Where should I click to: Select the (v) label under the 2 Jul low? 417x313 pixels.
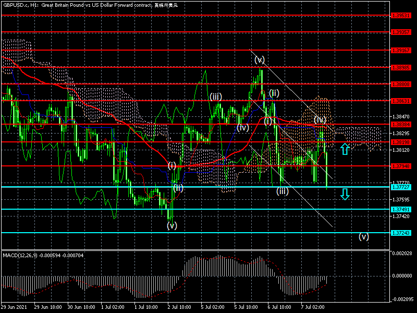tap(171, 225)
